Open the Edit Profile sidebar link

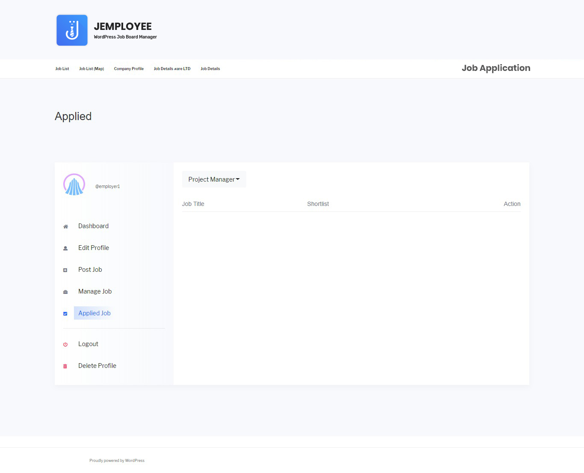tap(94, 248)
